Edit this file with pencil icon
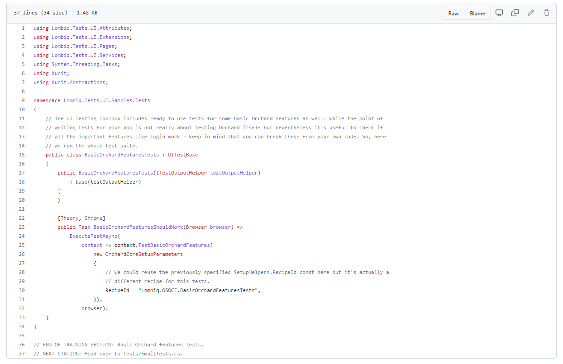The width and height of the screenshot is (563, 364). point(531,13)
